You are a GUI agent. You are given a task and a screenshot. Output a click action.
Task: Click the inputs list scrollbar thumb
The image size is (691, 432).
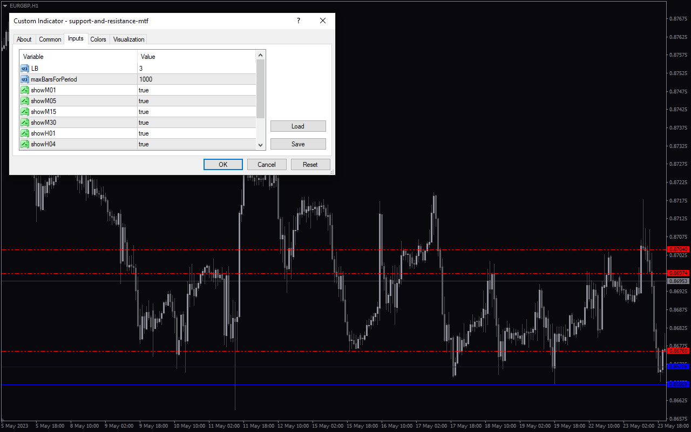pyautogui.click(x=260, y=89)
